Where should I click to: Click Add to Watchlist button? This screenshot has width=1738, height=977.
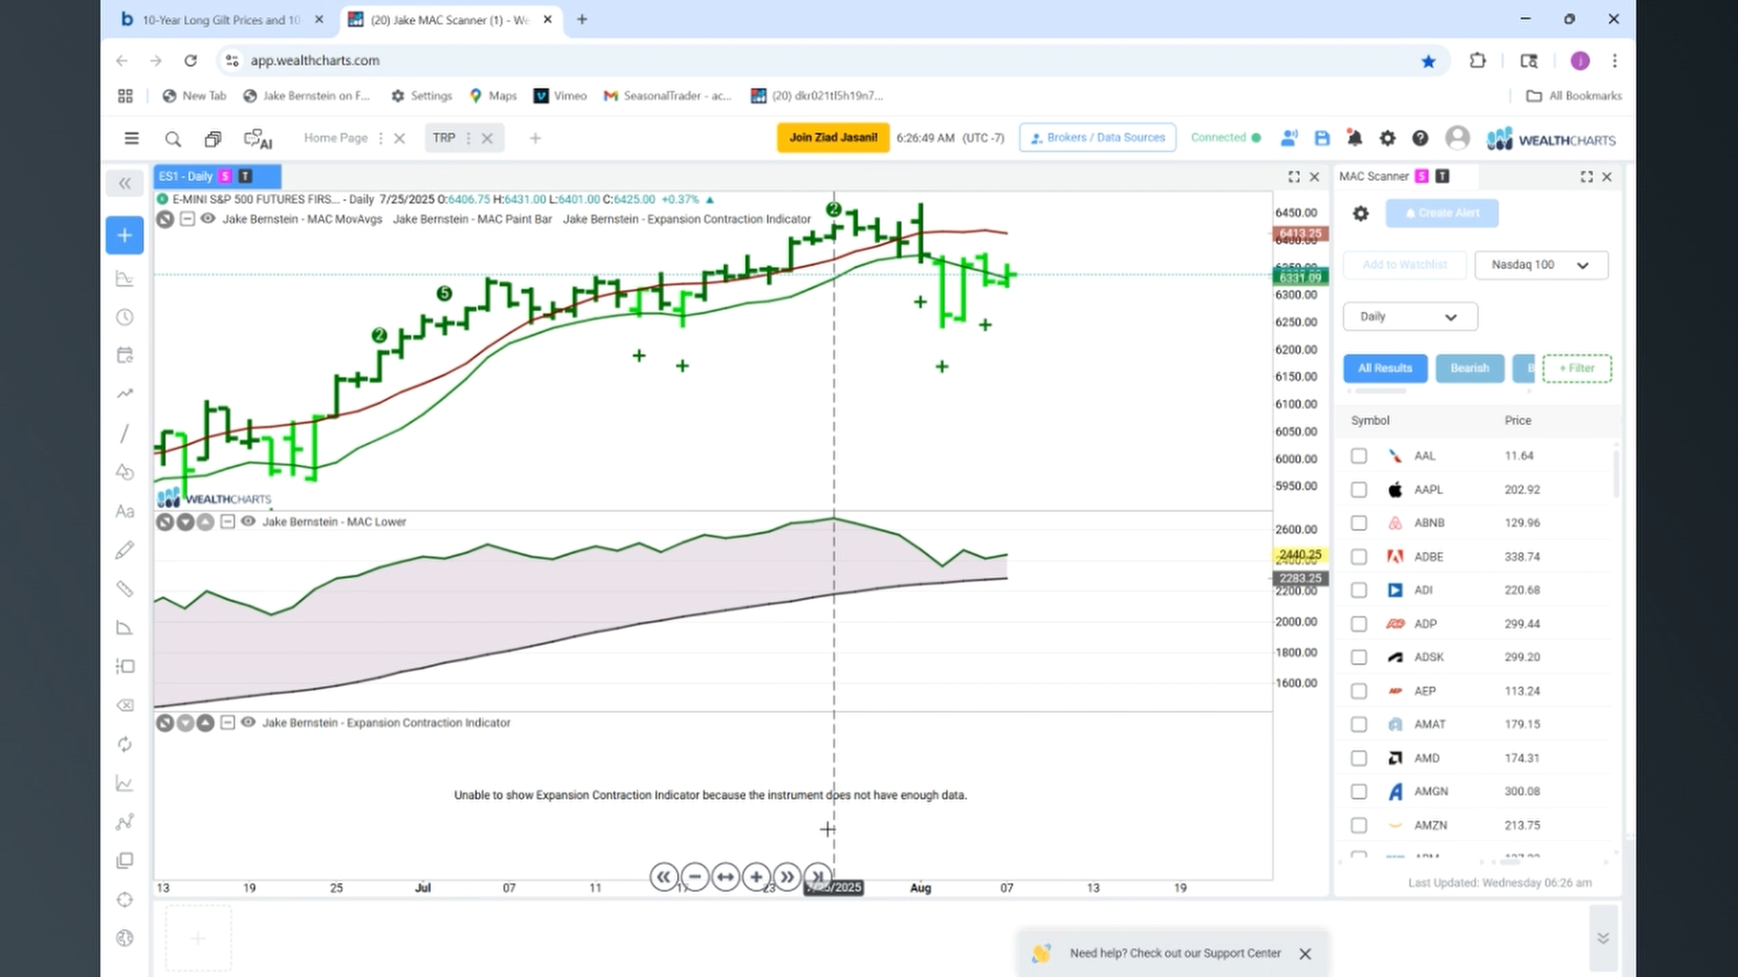point(1405,265)
